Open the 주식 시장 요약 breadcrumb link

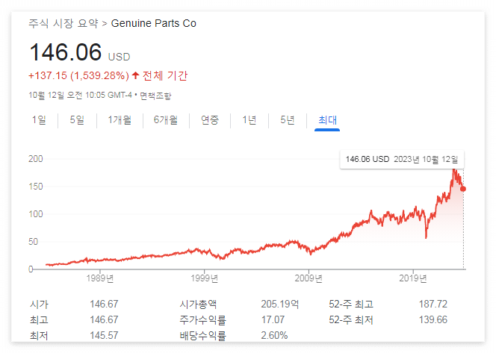coord(63,23)
